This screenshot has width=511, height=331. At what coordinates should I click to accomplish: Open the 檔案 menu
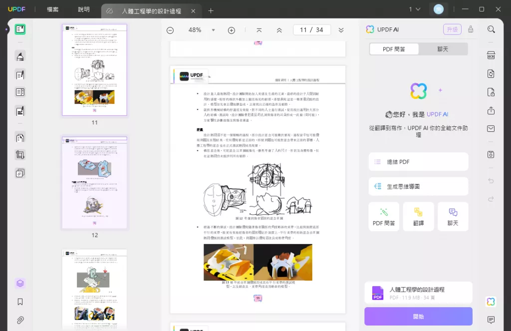pyautogui.click(x=52, y=10)
